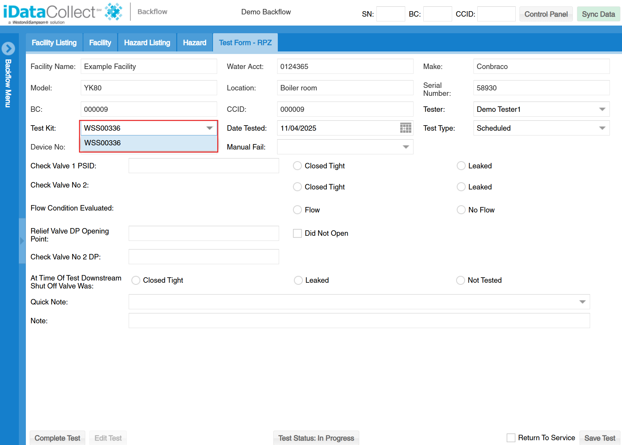The width and height of the screenshot is (622, 445).
Task: Click the Sync Data button
Action: pos(598,14)
